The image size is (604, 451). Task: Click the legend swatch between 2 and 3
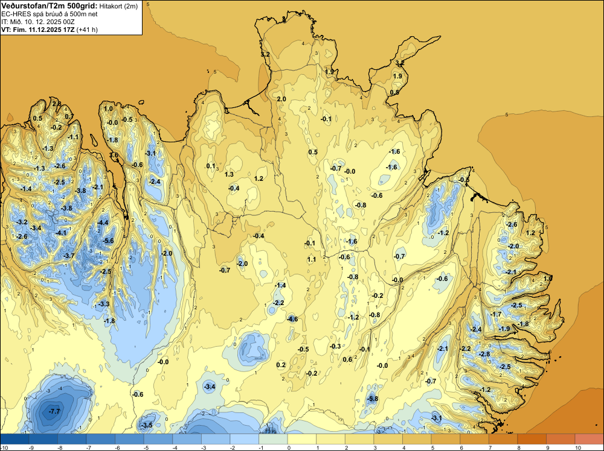(359, 439)
